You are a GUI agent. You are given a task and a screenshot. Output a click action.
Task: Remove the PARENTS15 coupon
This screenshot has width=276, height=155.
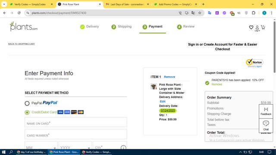[217, 84]
